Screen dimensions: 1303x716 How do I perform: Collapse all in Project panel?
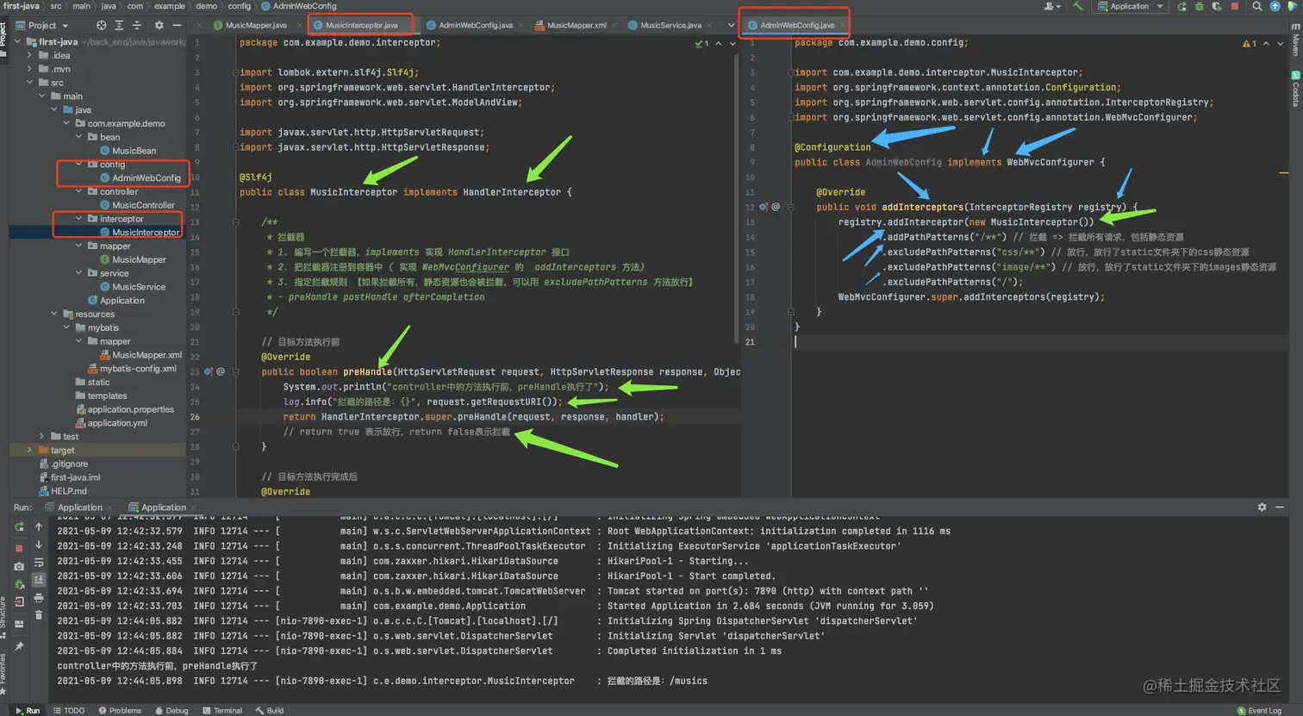(x=136, y=26)
